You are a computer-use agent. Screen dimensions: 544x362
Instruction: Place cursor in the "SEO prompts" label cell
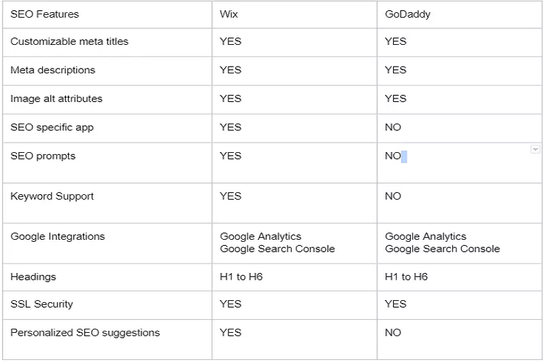[x=43, y=156]
